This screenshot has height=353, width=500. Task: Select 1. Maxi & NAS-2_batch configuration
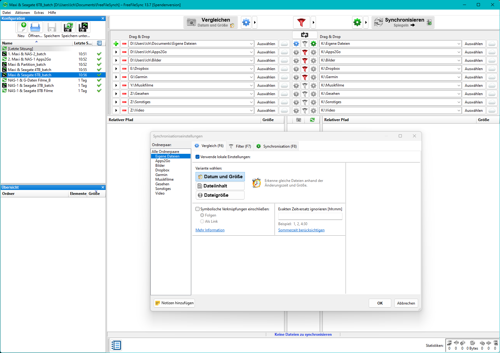click(x=53, y=54)
